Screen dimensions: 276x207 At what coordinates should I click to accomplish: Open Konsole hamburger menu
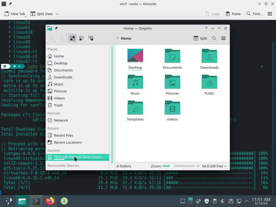270,14
